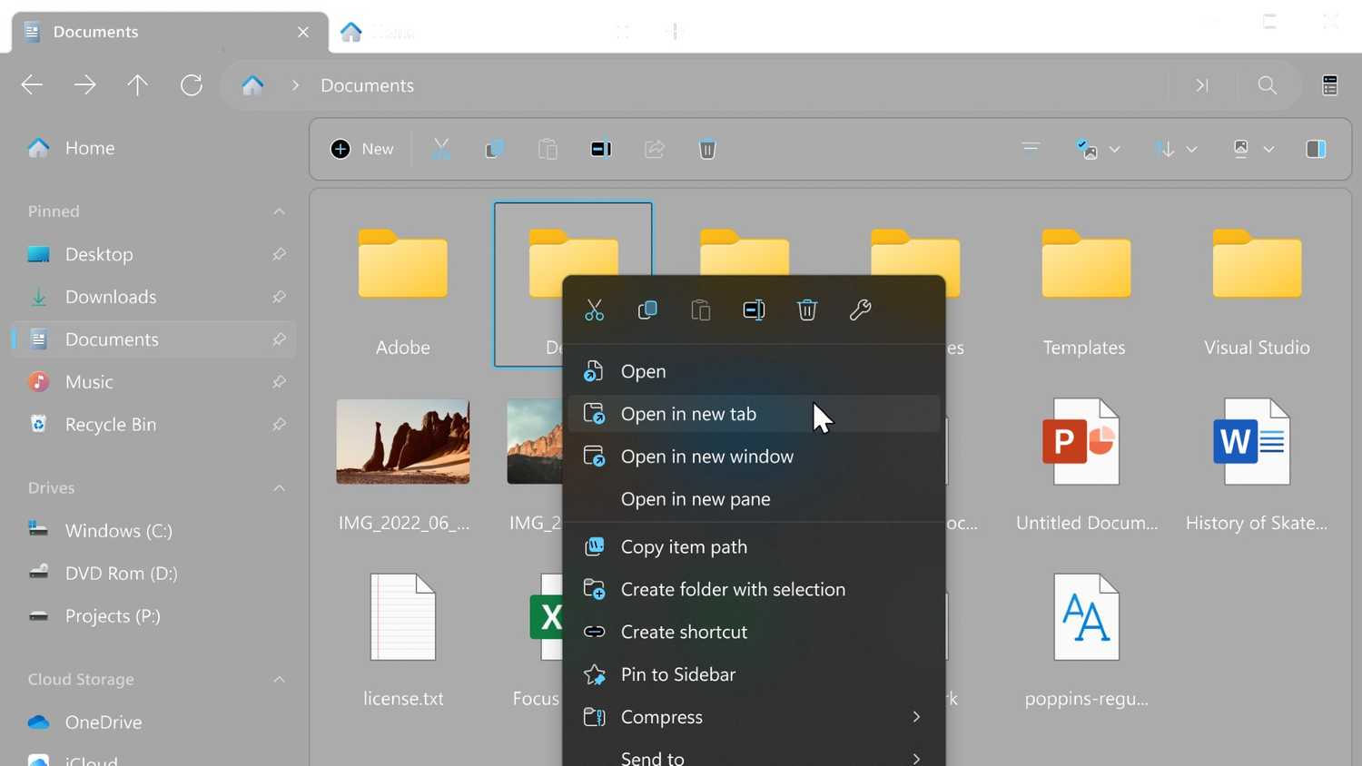
Task: Unpin Recycle Bin from the sidebar
Action: click(279, 425)
